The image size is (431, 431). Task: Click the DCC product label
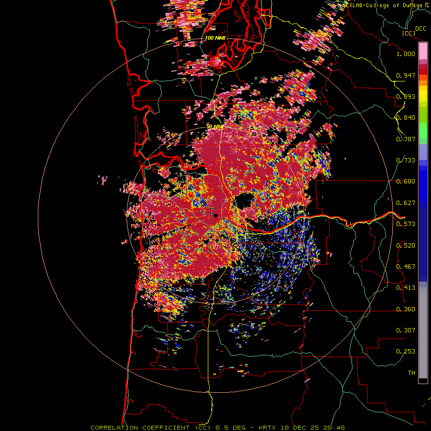coord(420,29)
